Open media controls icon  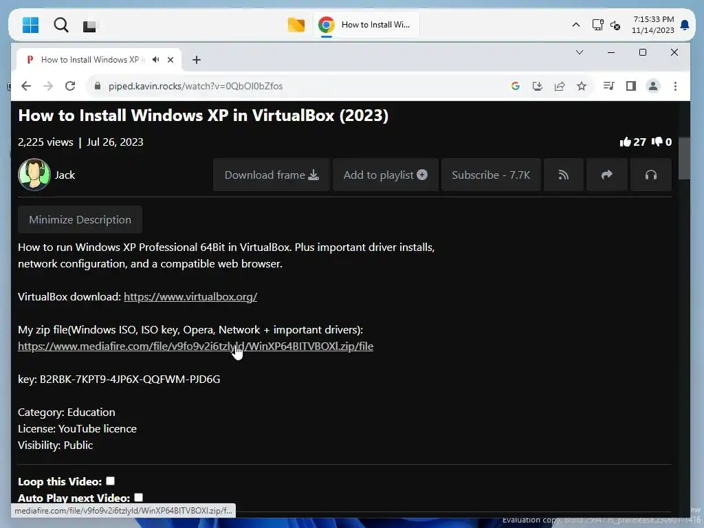pos(609,86)
